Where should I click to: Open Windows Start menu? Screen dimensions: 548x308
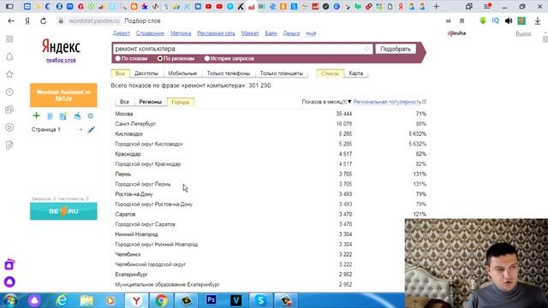[10, 300]
